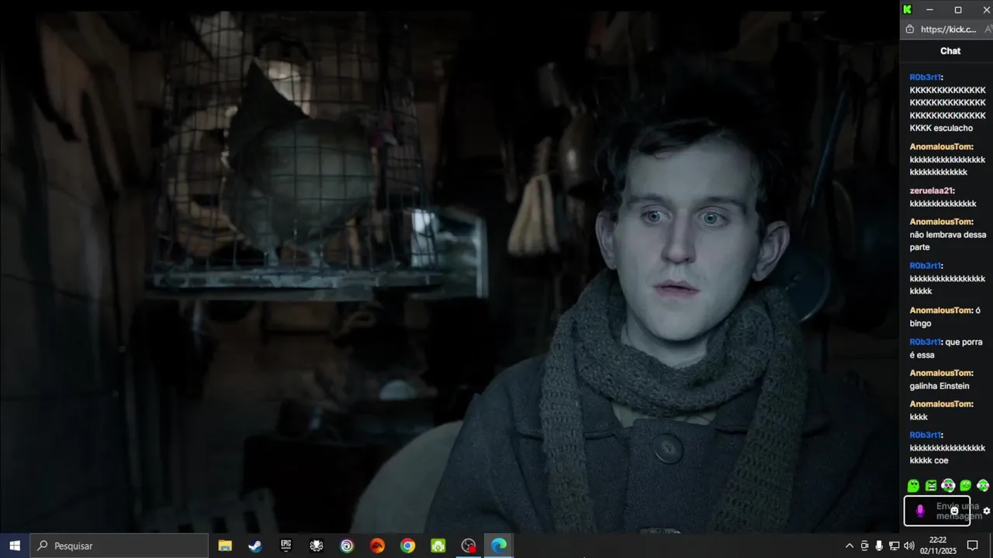Insert the smiling green blob emote
This screenshot has width=993, height=558.
[x=966, y=486]
